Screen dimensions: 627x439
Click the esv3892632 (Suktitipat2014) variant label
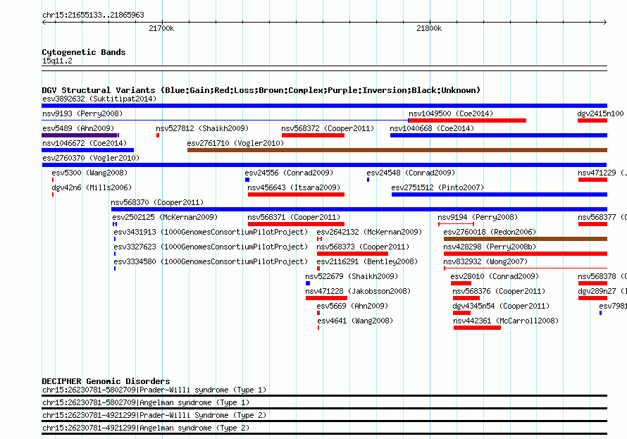pyautogui.click(x=99, y=99)
